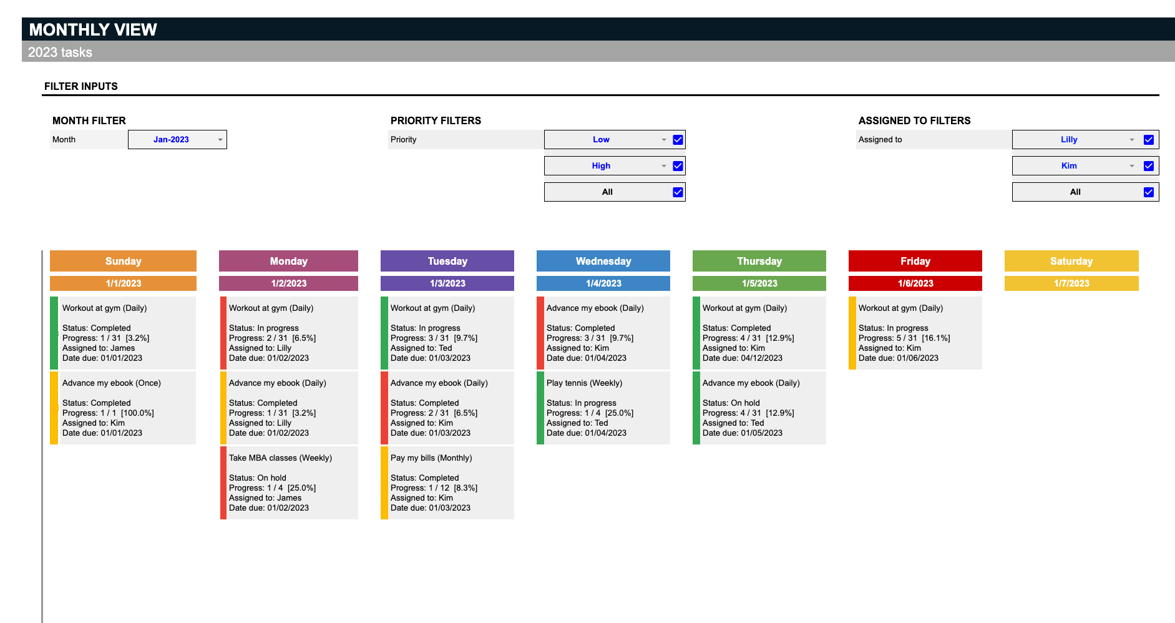Select Play tennis (Weekly) task title
The height and width of the screenshot is (623, 1175).
pos(584,383)
